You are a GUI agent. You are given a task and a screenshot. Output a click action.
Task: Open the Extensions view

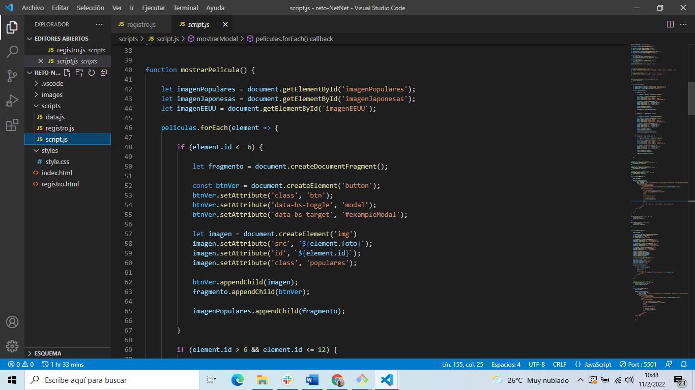tap(12, 125)
